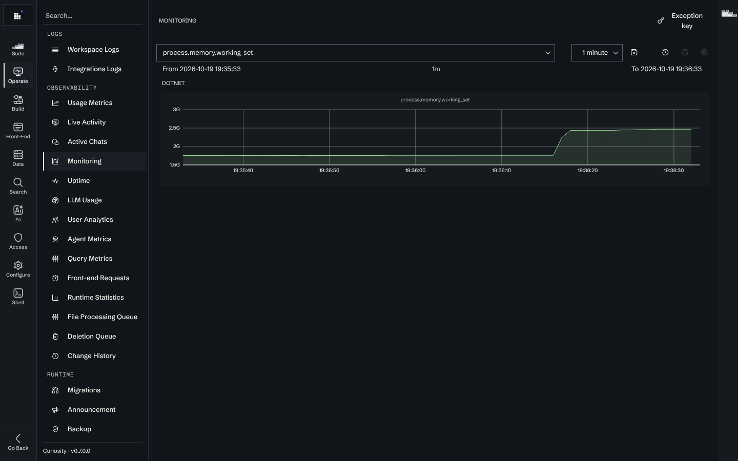The image size is (738, 461).
Task: Open Change History
Action: [x=95, y=356]
